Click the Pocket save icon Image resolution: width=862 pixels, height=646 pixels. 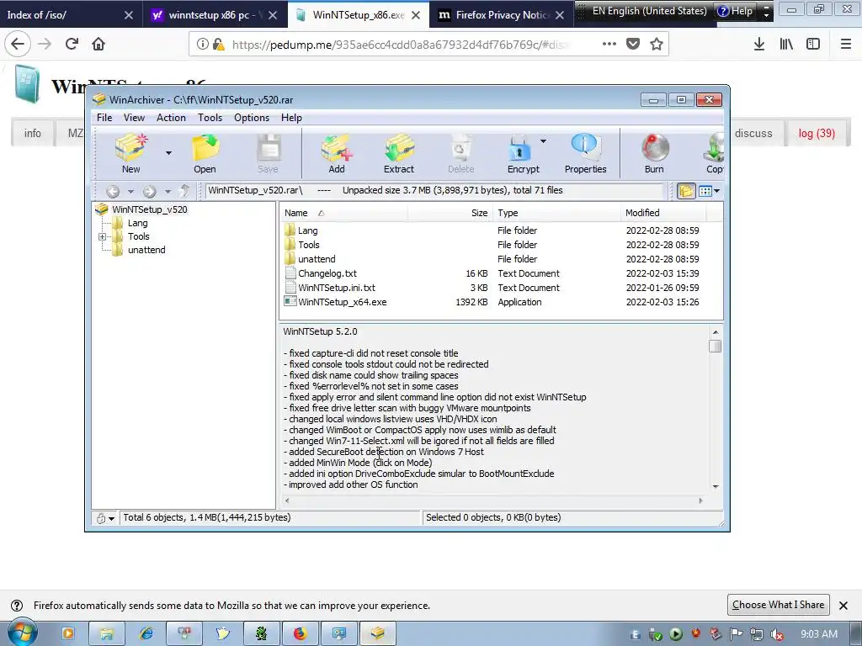point(633,44)
